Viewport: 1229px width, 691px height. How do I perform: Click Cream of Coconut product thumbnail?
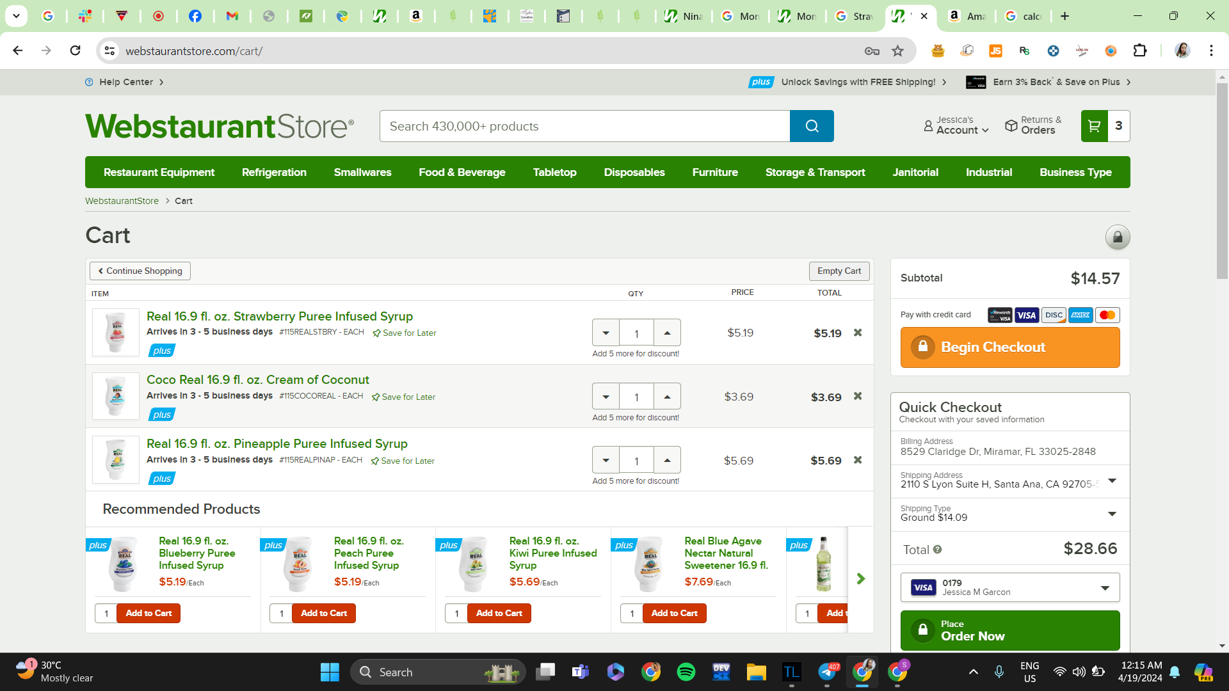point(116,397)
